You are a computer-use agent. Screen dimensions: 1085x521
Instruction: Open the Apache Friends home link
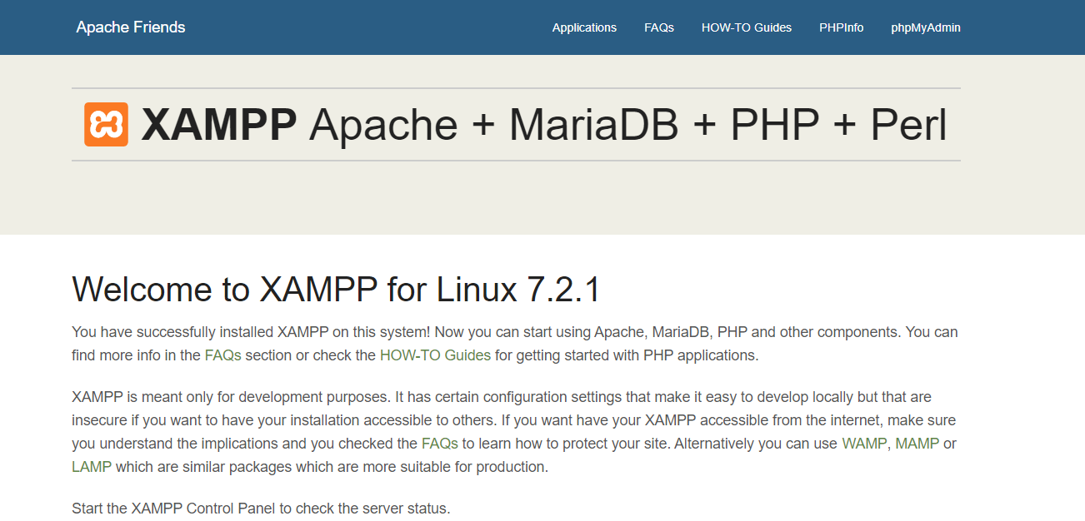pyautogui.click(x=131, y=27)
